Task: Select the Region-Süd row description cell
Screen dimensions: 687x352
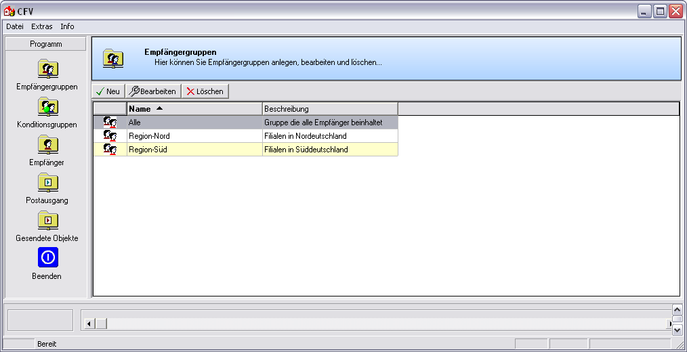Action: tap(329, 150)
